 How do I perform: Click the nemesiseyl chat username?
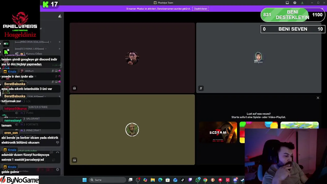(13, 121)
